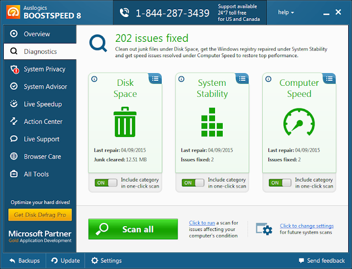Click the Disk Space card title
Viewport: 352px width, 269px height.
click(125, 88)
